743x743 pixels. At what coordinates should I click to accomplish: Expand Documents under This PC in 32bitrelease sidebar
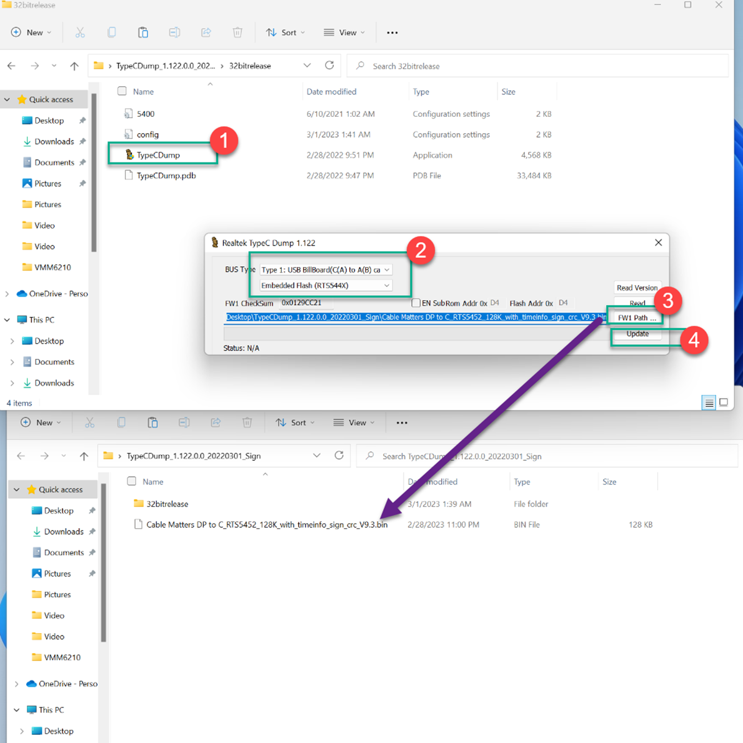click(x=12, y=362)
